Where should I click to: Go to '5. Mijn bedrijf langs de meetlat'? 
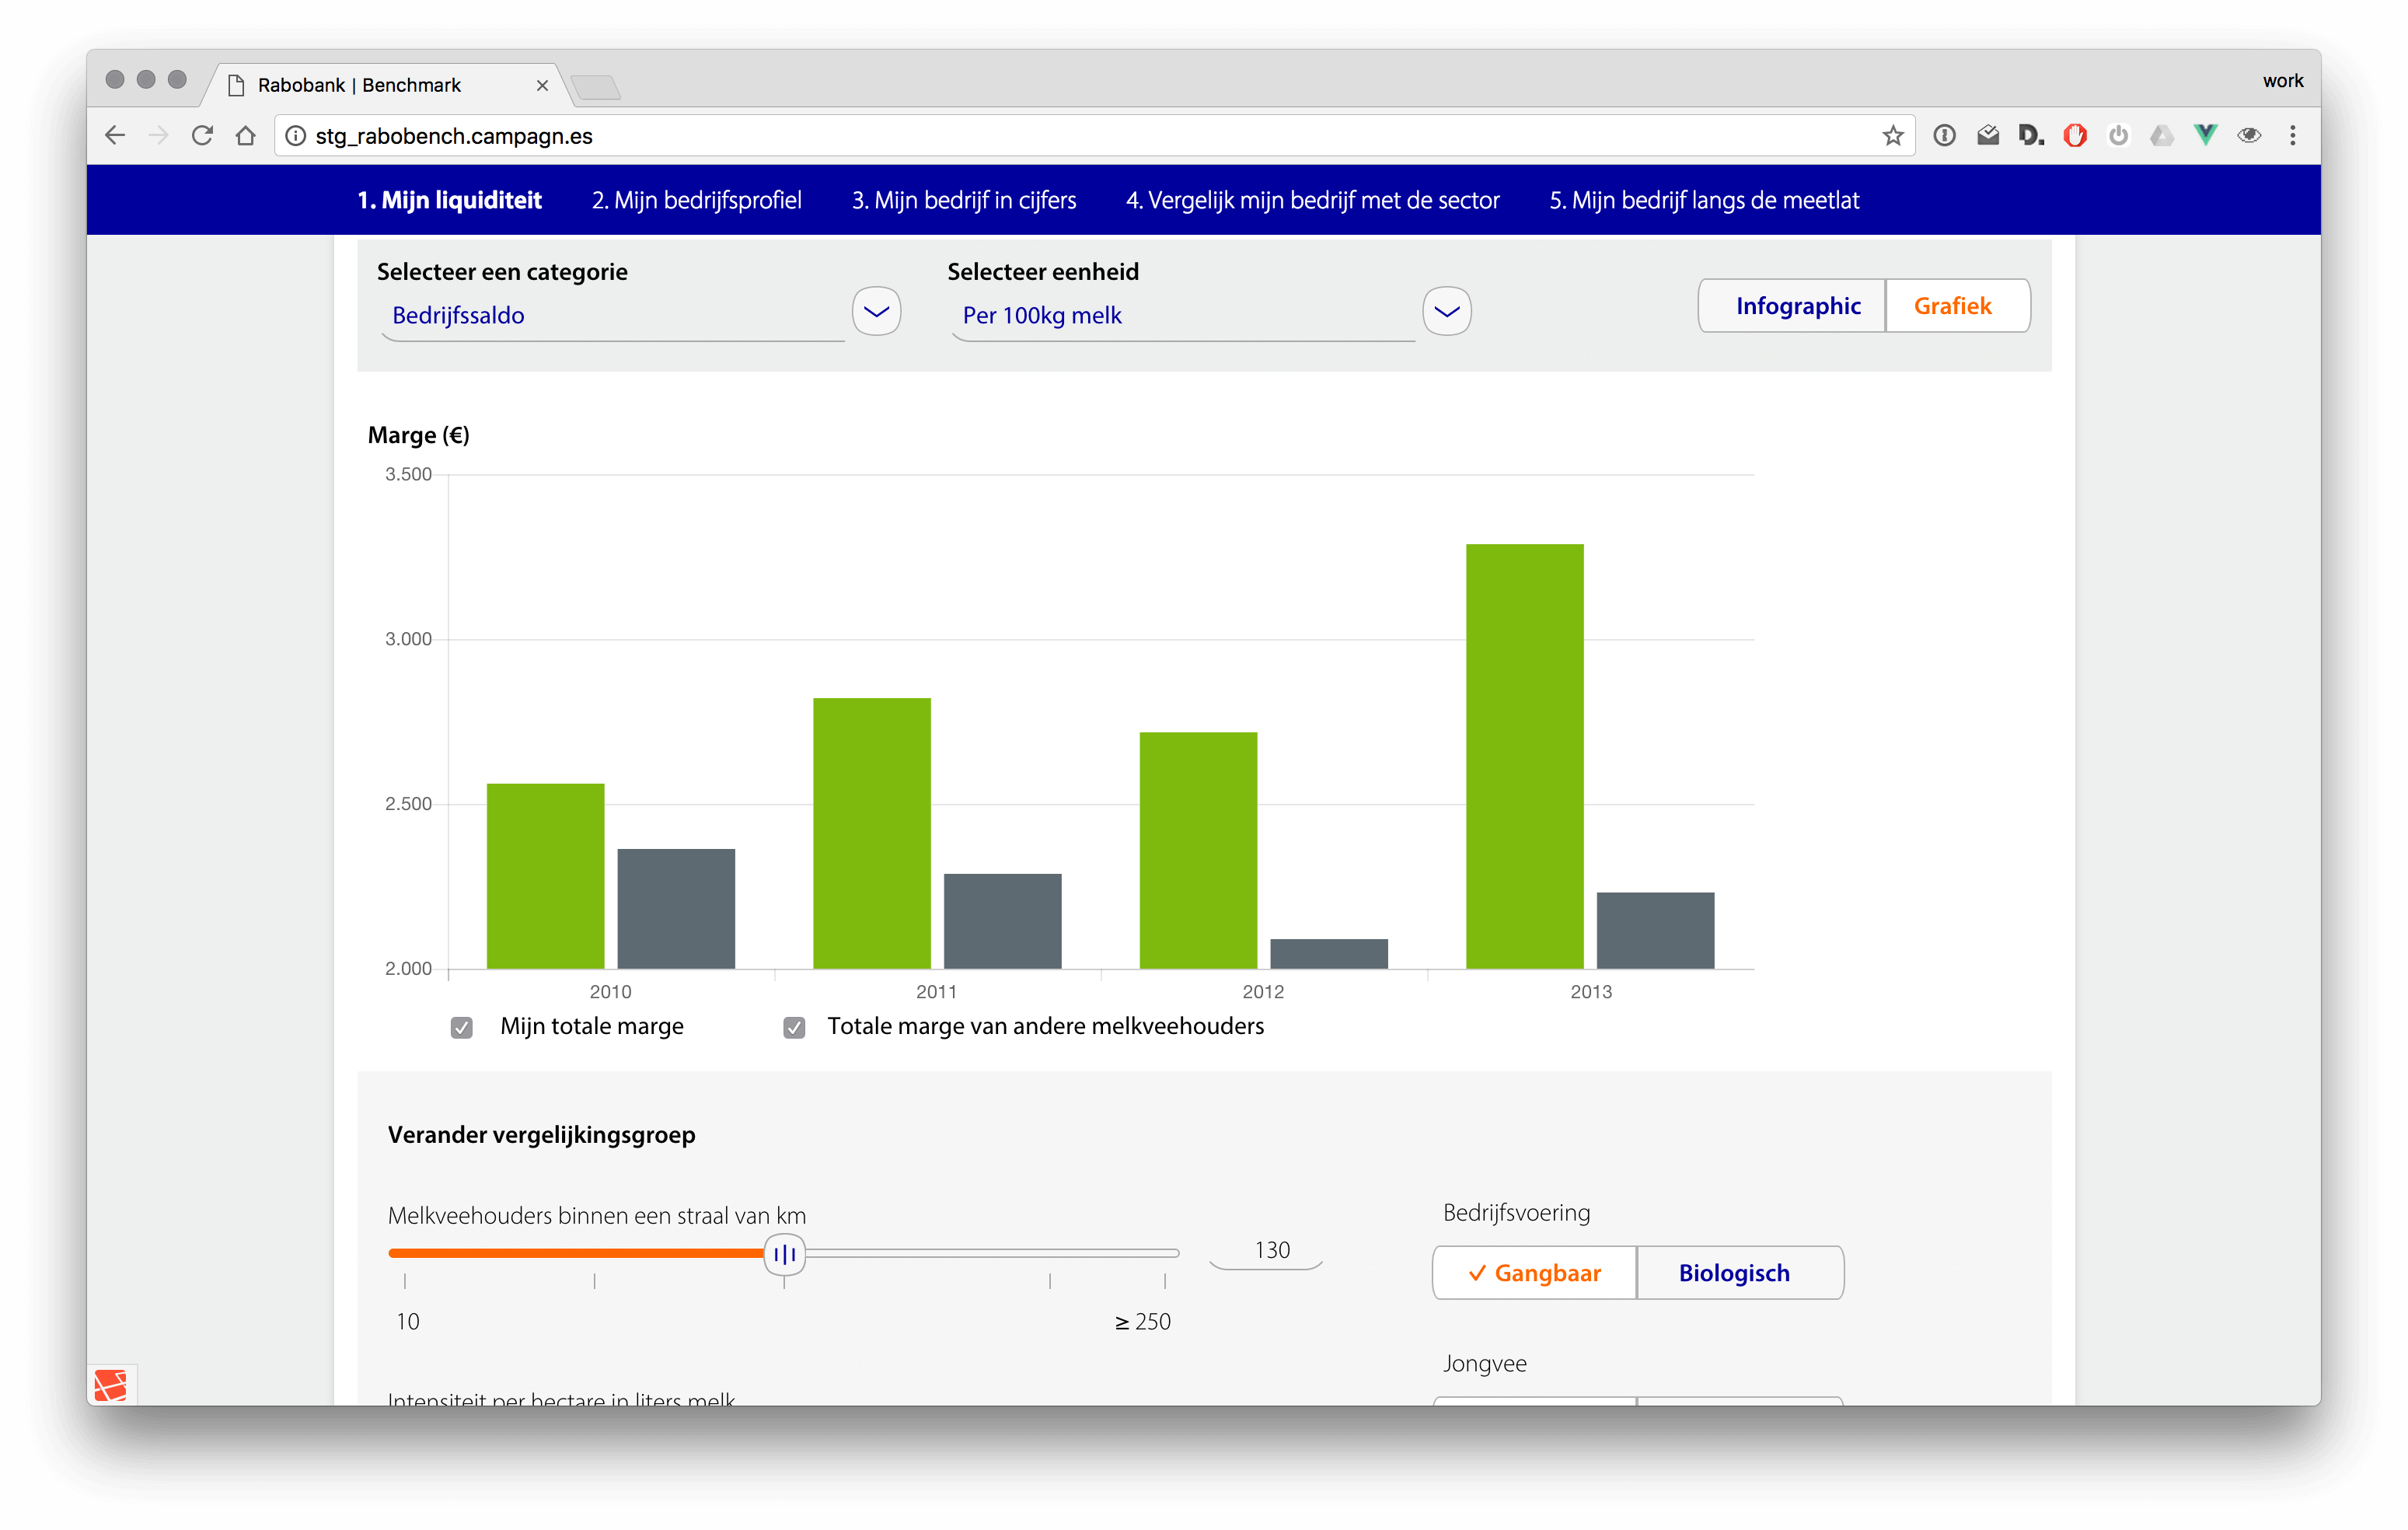[x=1703, y=200]
